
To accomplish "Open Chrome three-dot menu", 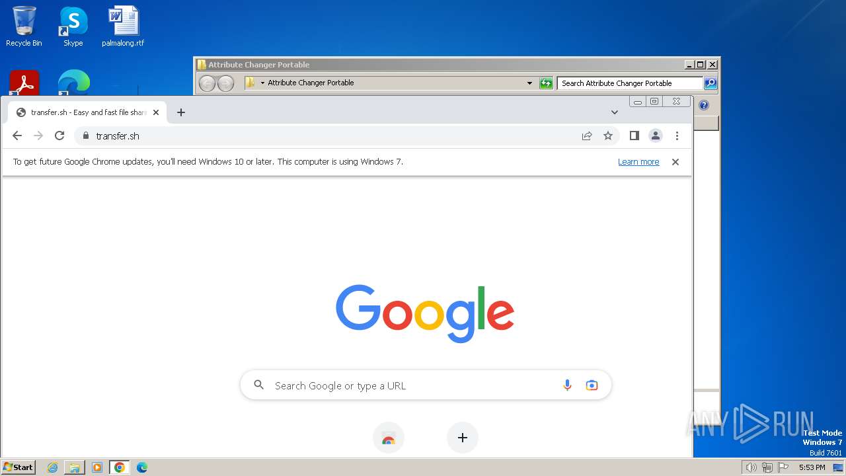I will (x=677, y=136).
